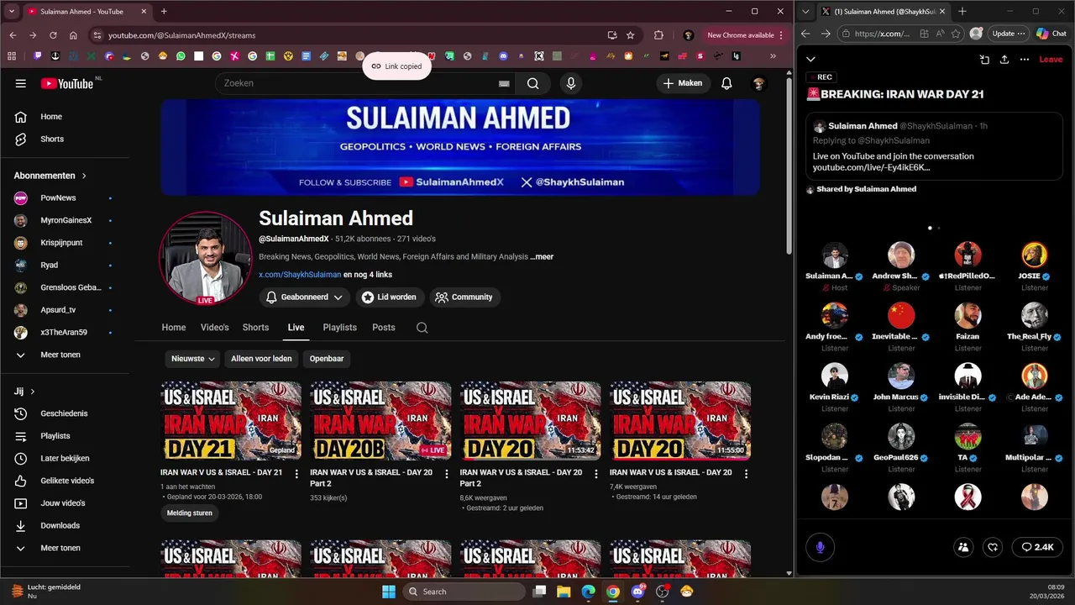Click the Chrome address bar URL

(x=181, y=35)
